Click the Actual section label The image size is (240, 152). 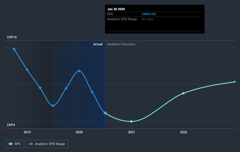coord(98,44)
